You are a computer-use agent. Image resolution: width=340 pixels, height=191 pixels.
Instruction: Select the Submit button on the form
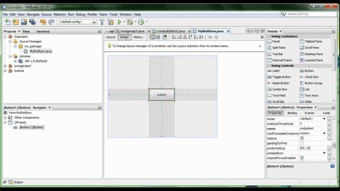click(x=161, y=94)
